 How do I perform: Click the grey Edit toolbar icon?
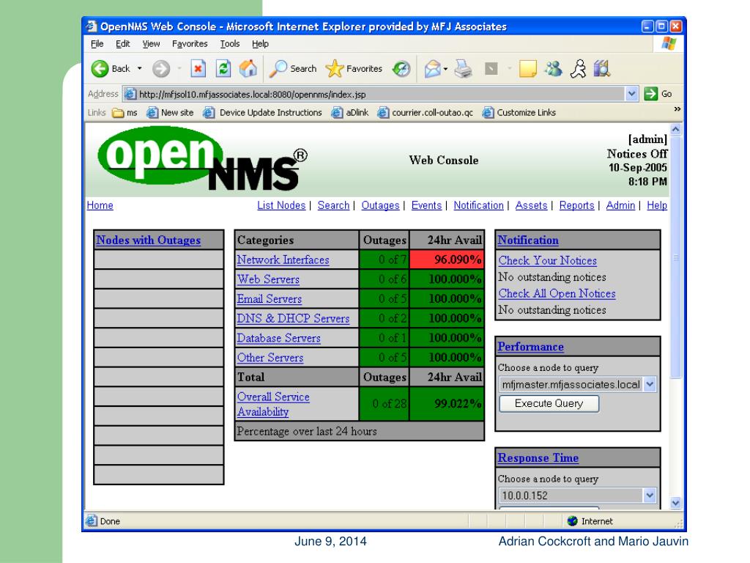[491, 69]
